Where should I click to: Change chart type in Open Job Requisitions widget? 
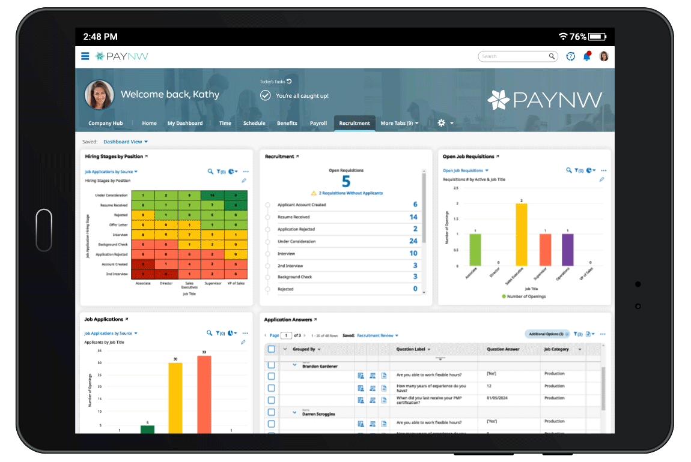point(591,170)
